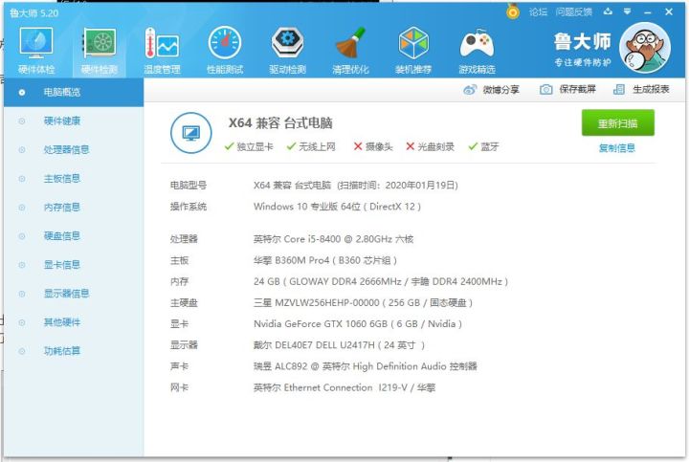Open the skin/upload icon next to 问题反馈
The width and height of the screenshot is (689, 462).
tap(608, 11)
